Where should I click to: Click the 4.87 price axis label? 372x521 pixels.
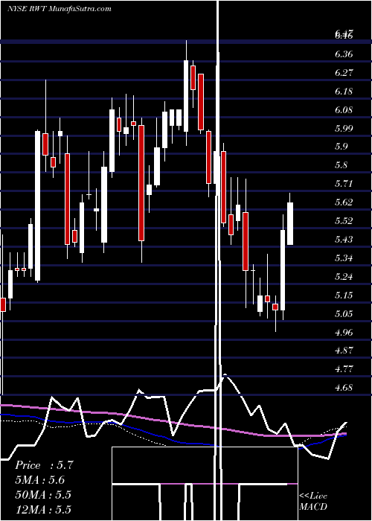coord(344,351)
